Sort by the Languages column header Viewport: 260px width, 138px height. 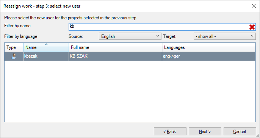point(209,47)
